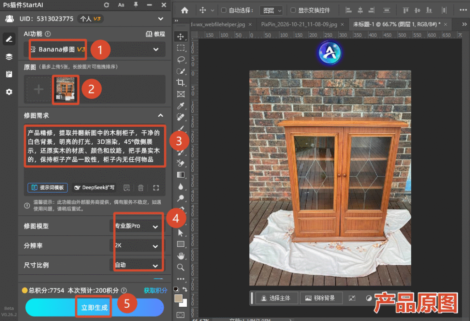Close the wx_webfilehelper.jpg tab
Viewport: 470px width, 321px height.
tap(250, 25)
